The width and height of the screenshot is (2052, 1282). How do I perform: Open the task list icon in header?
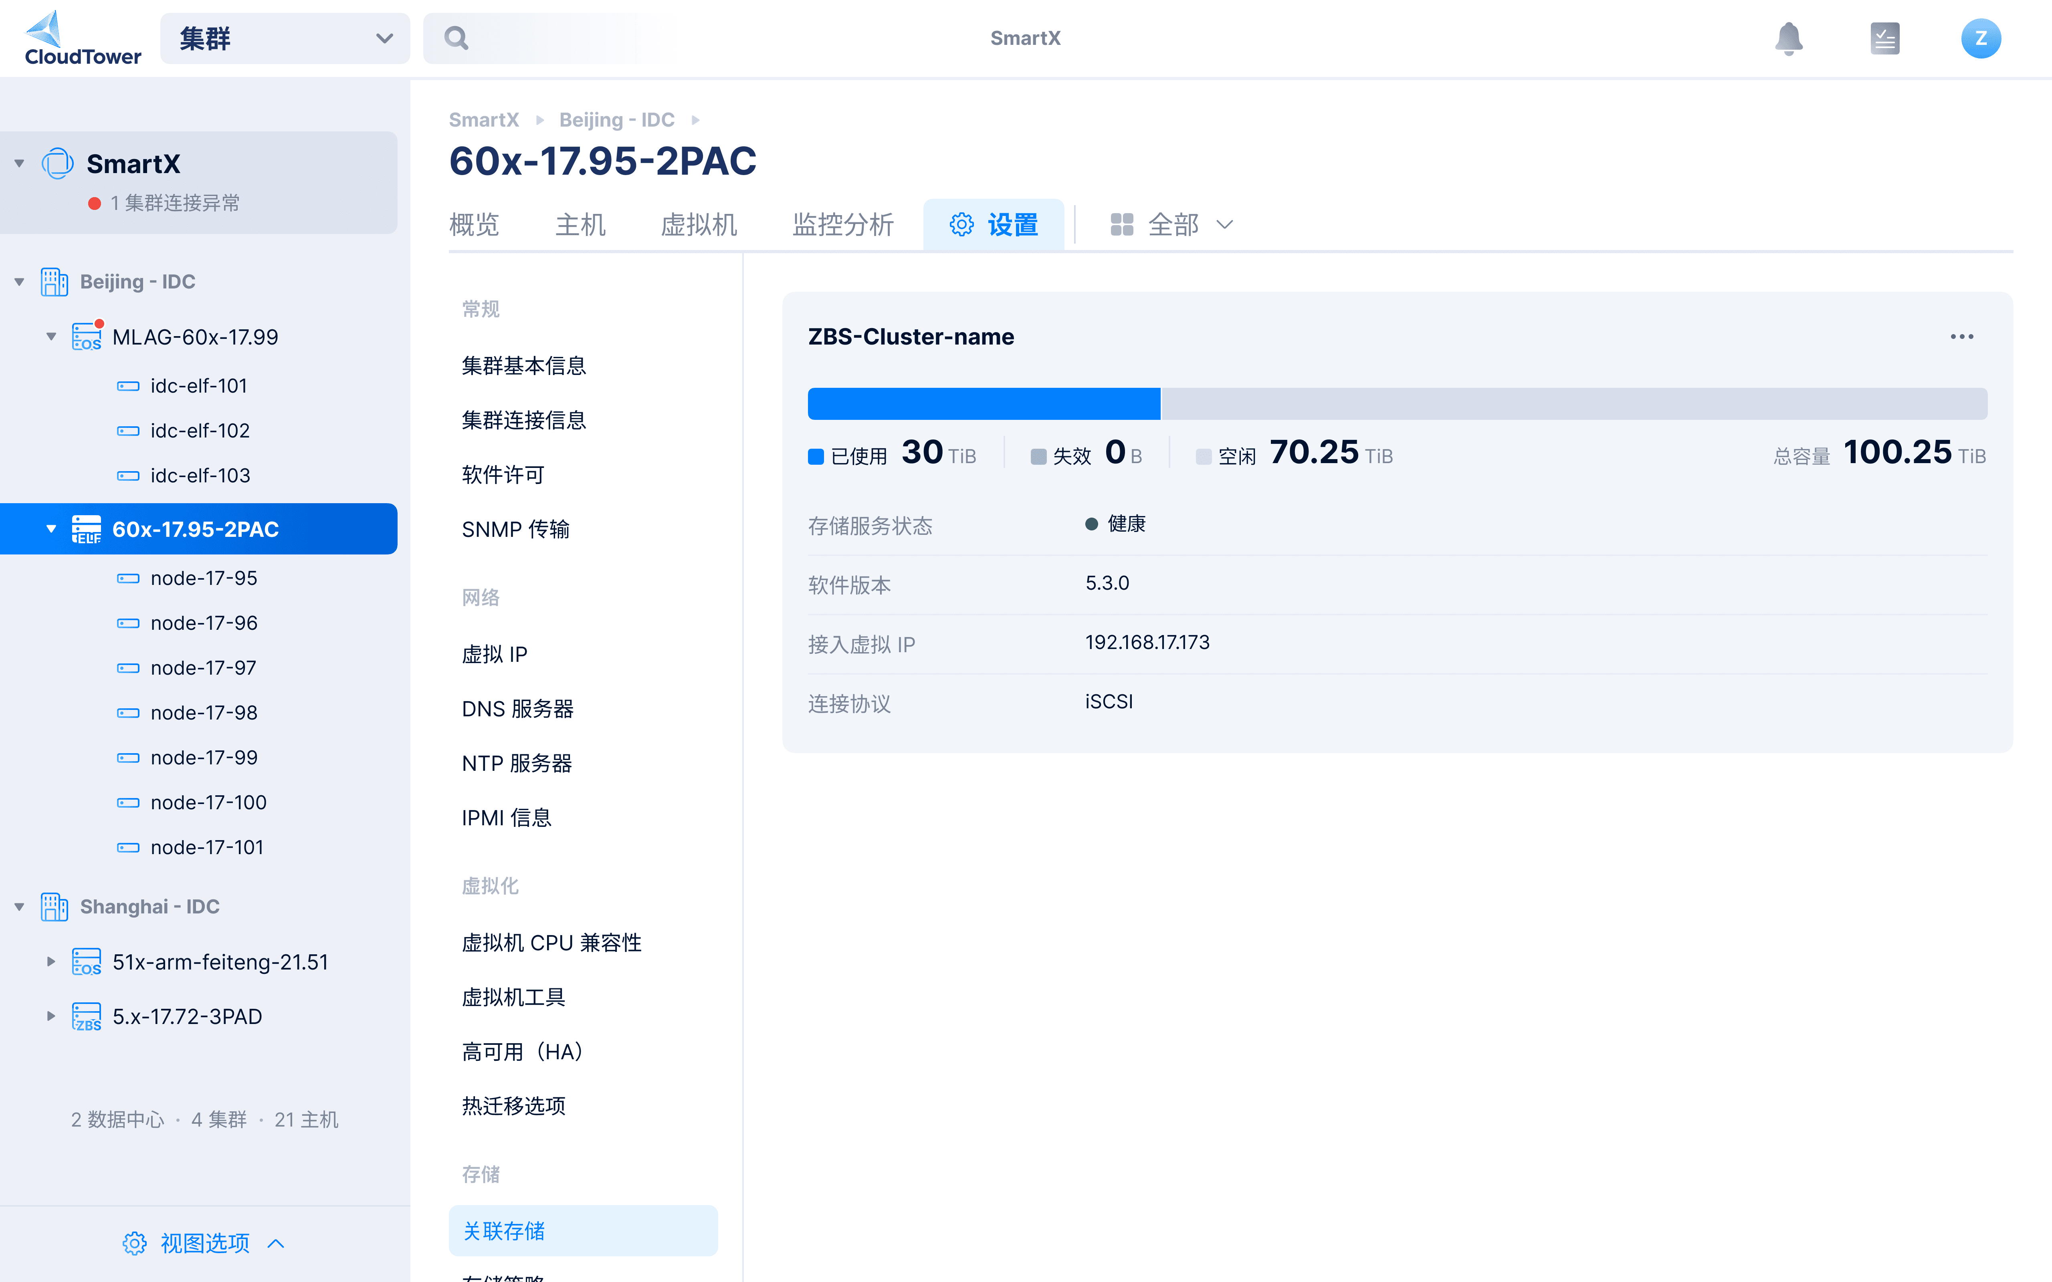(1884, 38)
